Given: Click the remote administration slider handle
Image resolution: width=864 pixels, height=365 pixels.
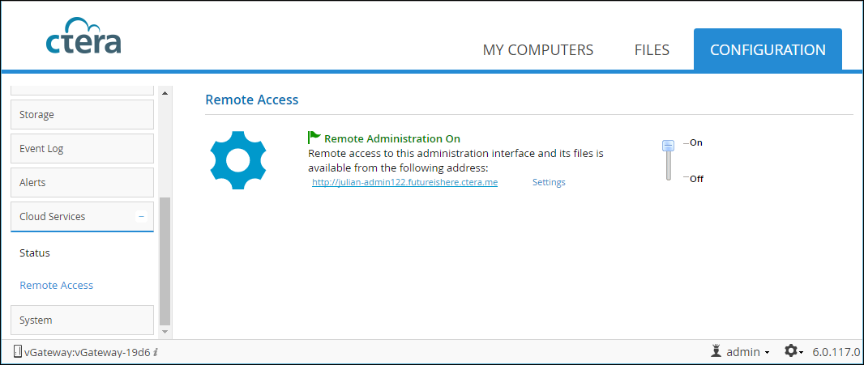Looking at the screenshot, I should [x=669, y=146].
